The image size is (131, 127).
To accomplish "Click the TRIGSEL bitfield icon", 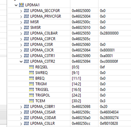I will coord(31,90).
